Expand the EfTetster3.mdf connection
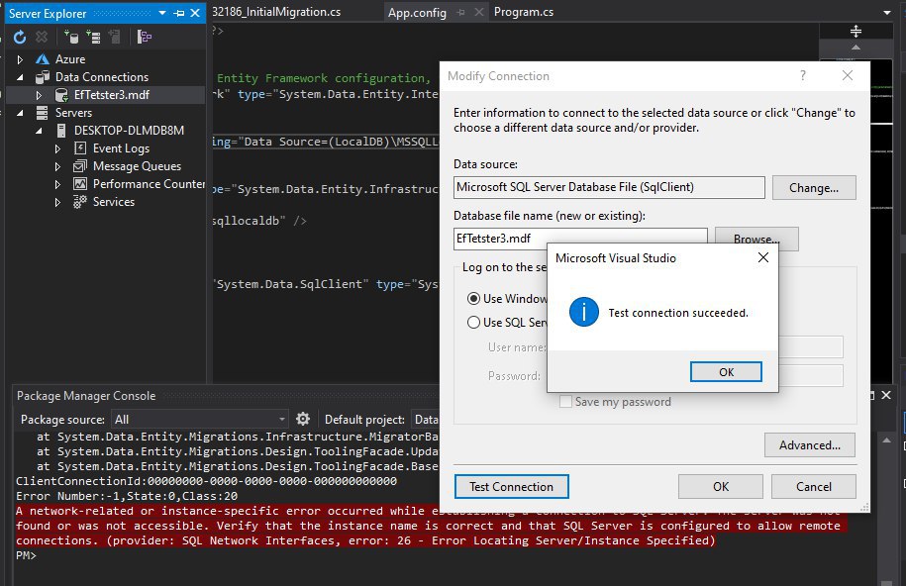 pos(39,95)
